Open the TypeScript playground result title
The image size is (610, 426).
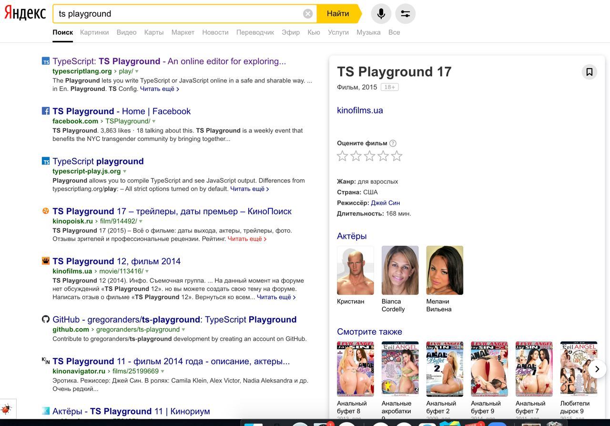pyautogui.click(x=98, y=161)
